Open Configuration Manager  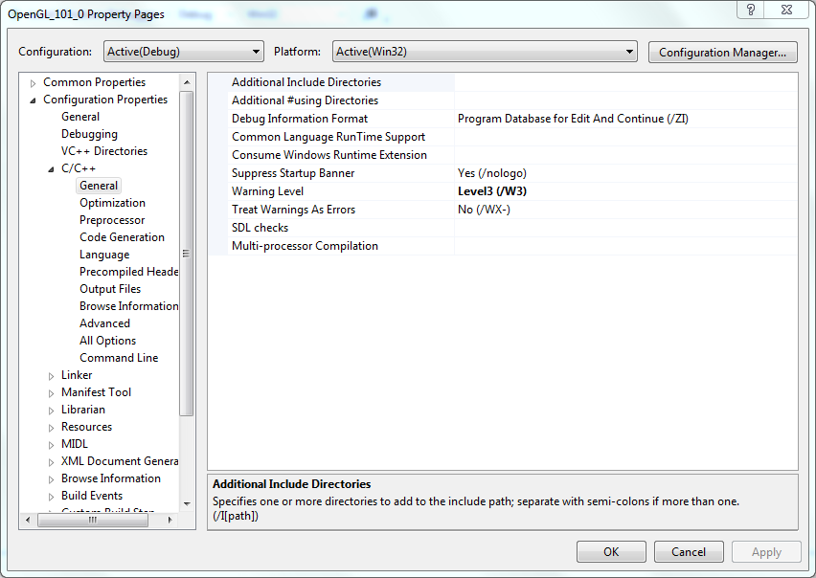722,53
